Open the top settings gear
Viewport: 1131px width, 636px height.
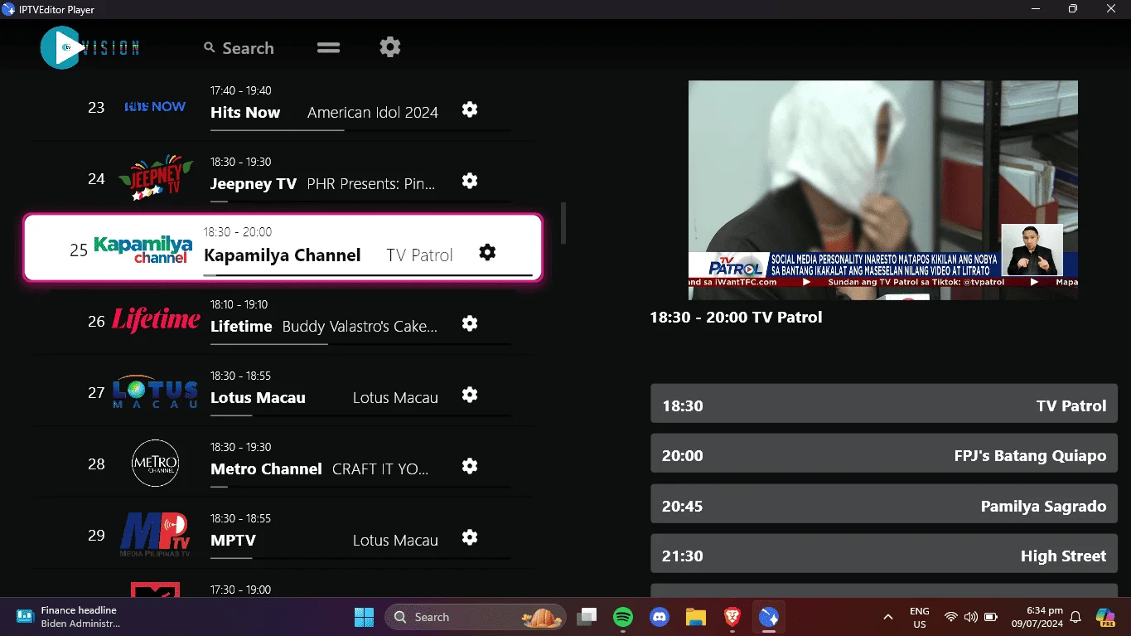coord(390,46)
